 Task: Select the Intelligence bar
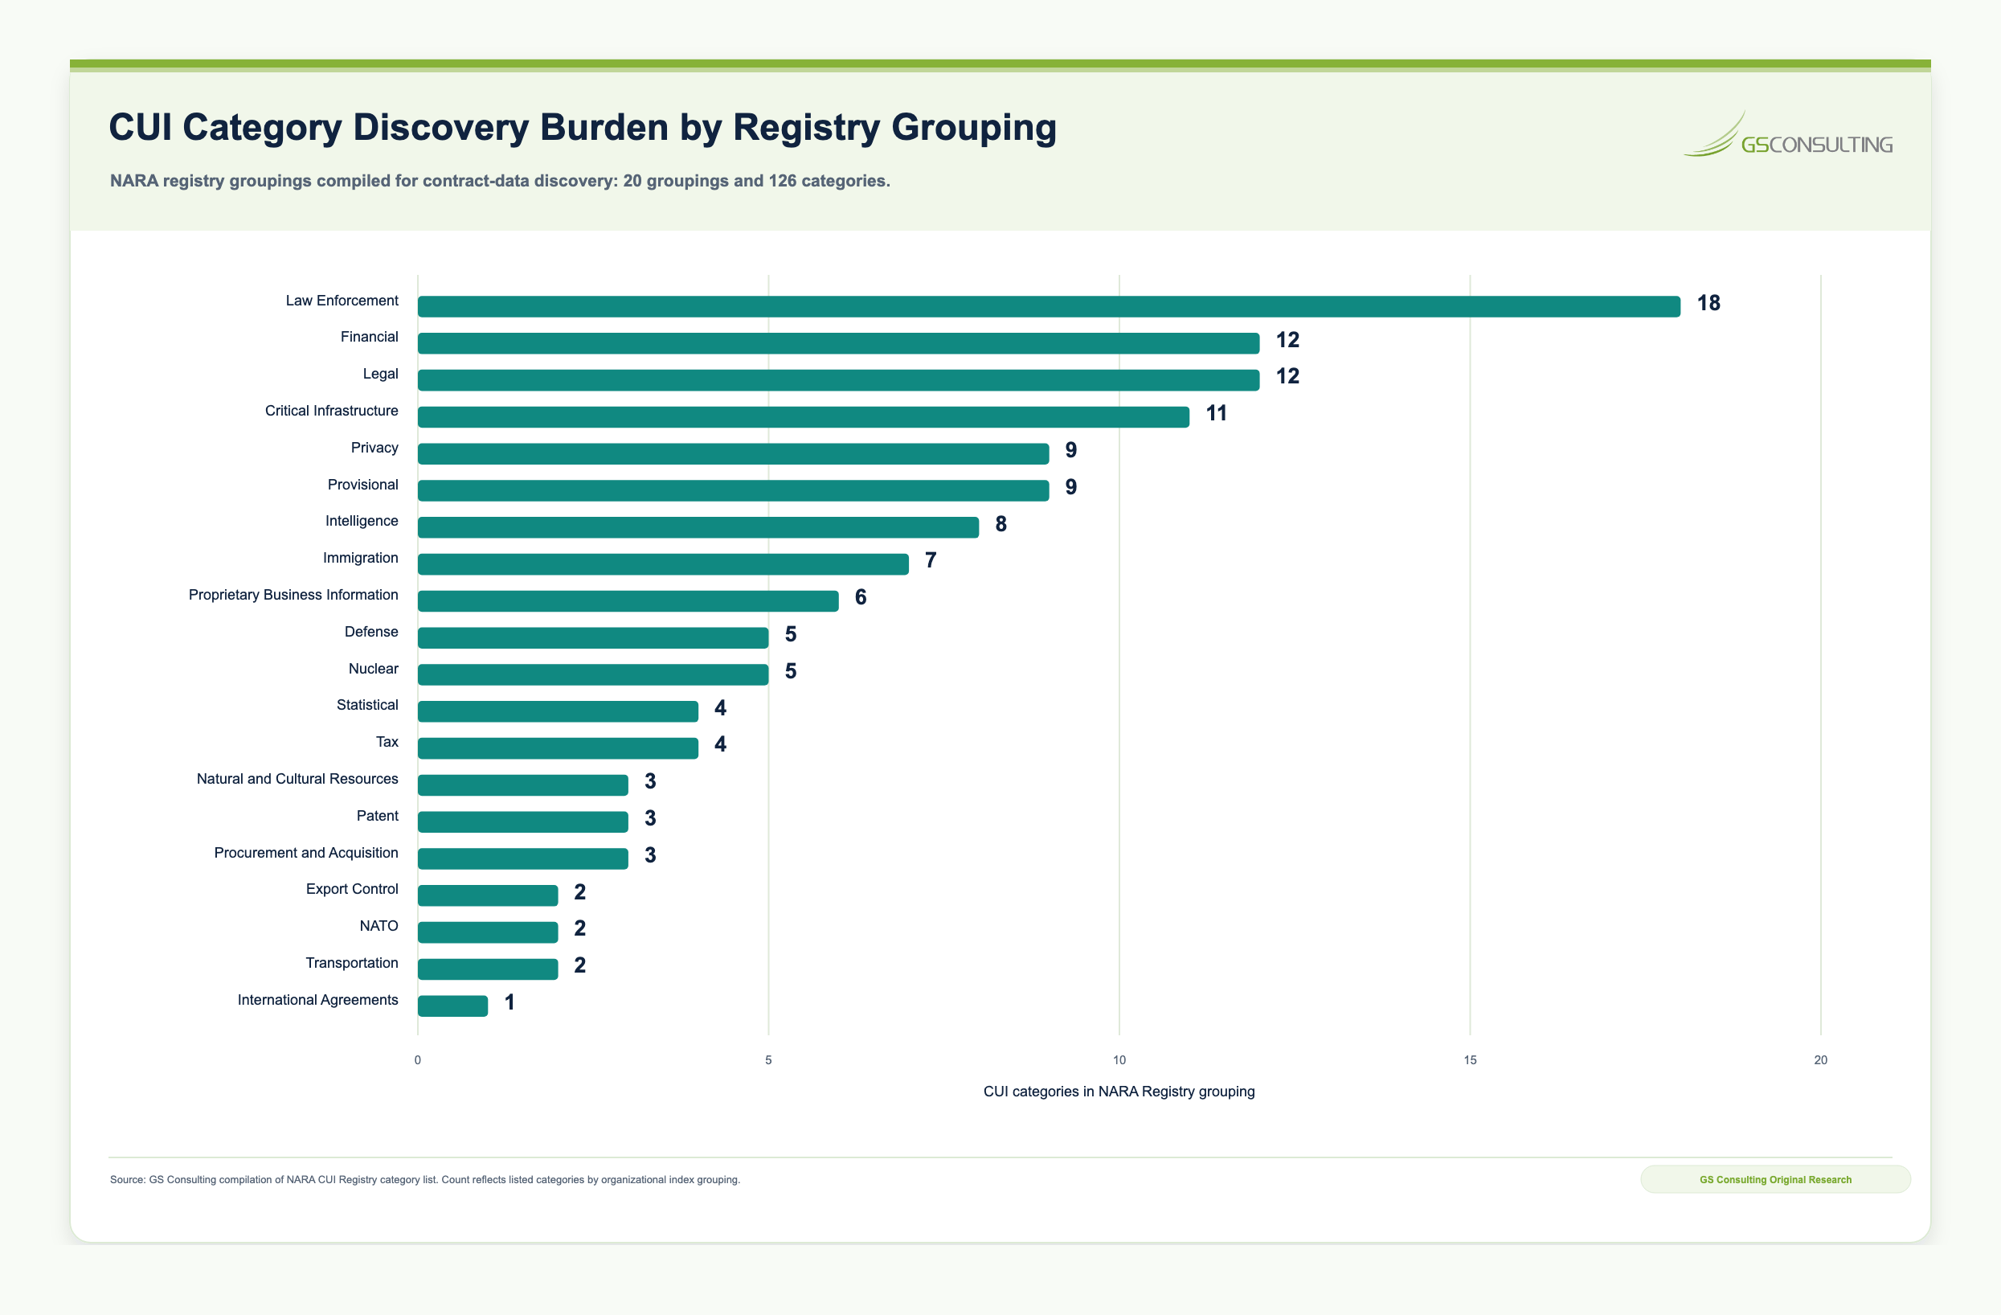(x=698, y=527)
